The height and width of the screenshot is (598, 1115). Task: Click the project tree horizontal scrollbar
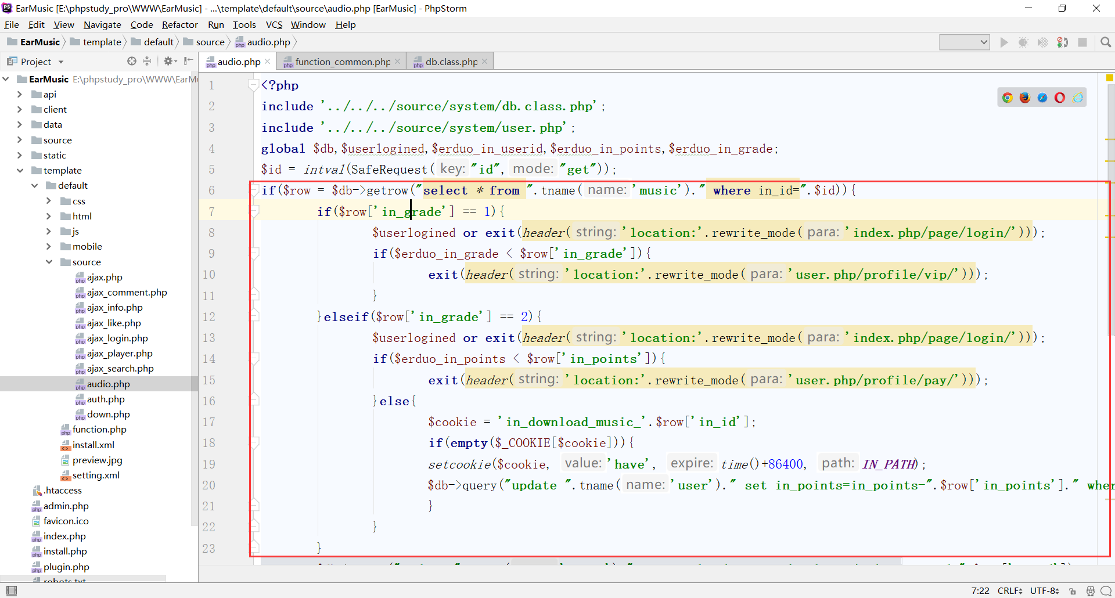(x=83, y=579)
